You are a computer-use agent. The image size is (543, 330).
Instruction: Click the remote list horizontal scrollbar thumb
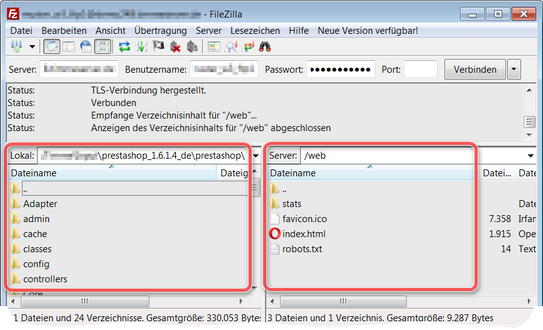(343, 301)
